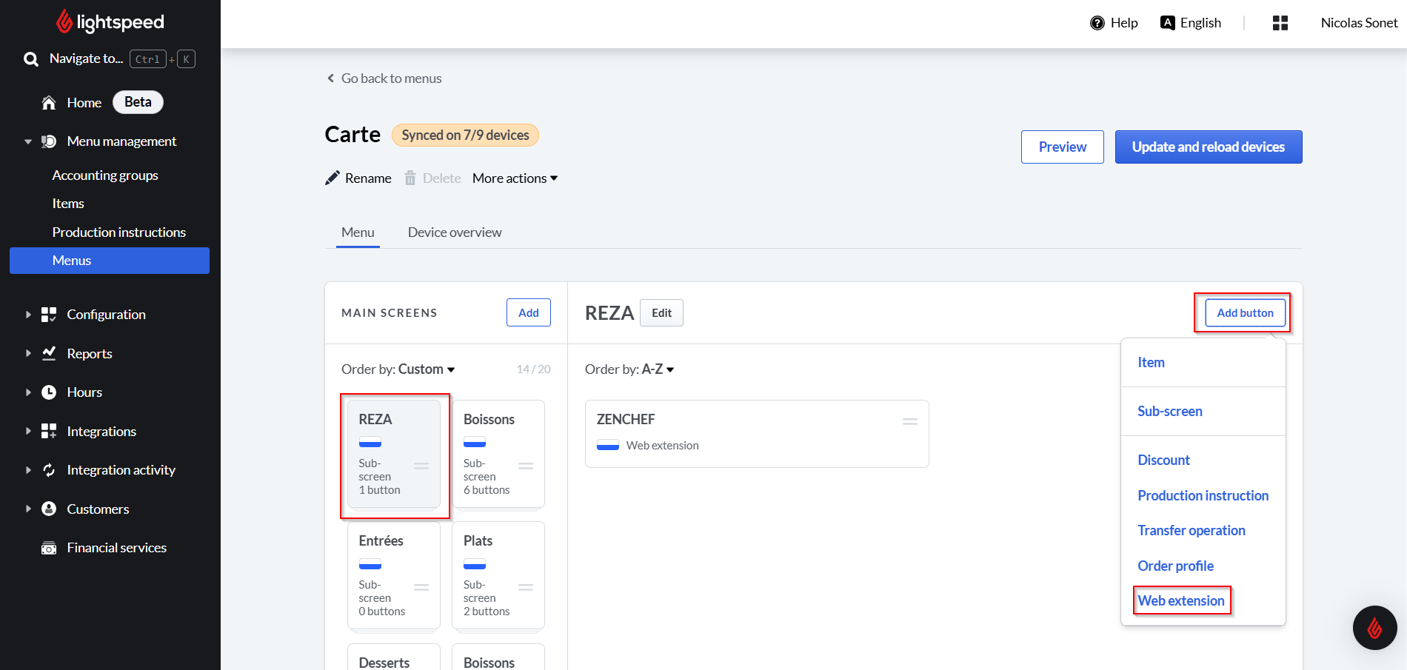Click the Plats card drag handle

pos(526,587)
